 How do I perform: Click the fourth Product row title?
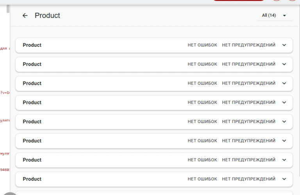pos(32,102)
